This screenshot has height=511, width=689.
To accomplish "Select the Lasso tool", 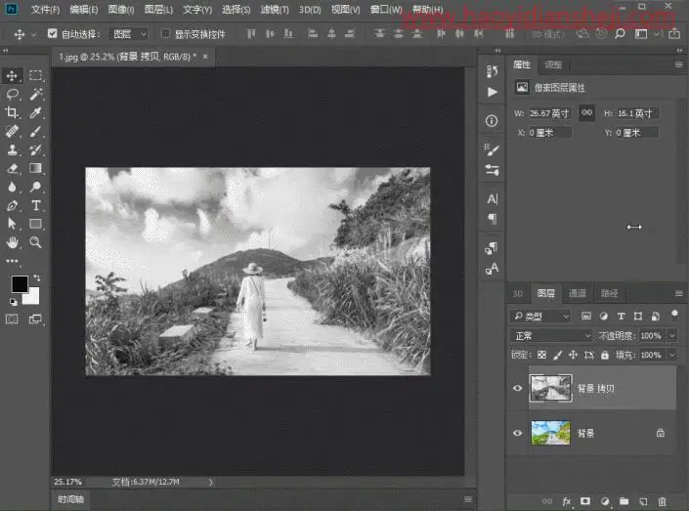I will [x=12, y=94].
